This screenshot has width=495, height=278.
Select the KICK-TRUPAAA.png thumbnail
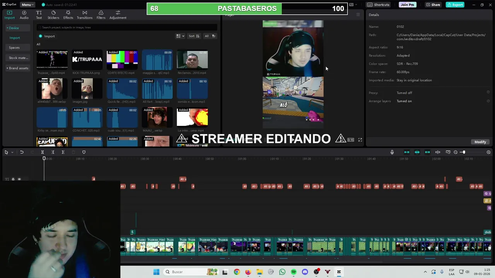(x=87, y=60)
